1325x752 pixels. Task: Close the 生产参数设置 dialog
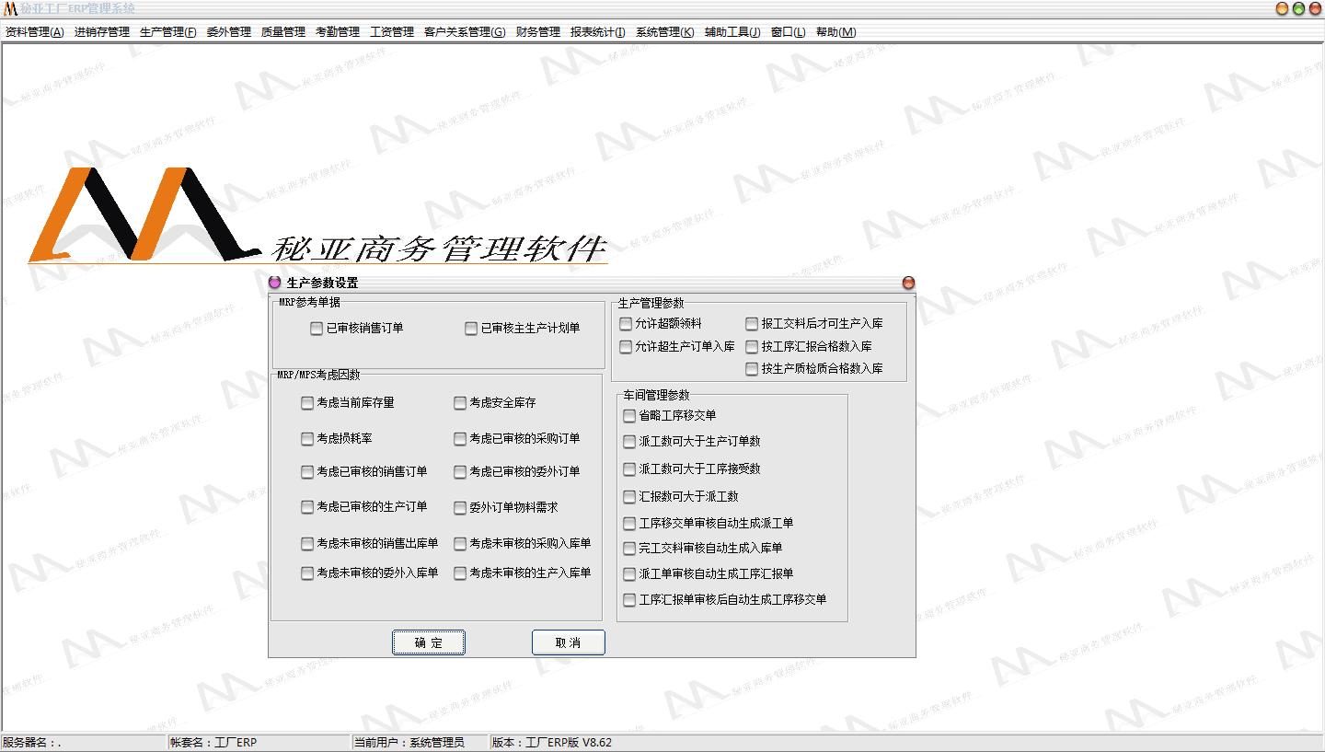click(908, 283)
